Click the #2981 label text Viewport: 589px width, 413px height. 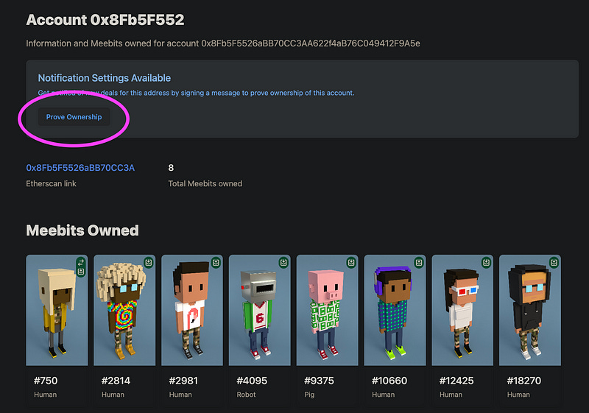click(183, 381)
